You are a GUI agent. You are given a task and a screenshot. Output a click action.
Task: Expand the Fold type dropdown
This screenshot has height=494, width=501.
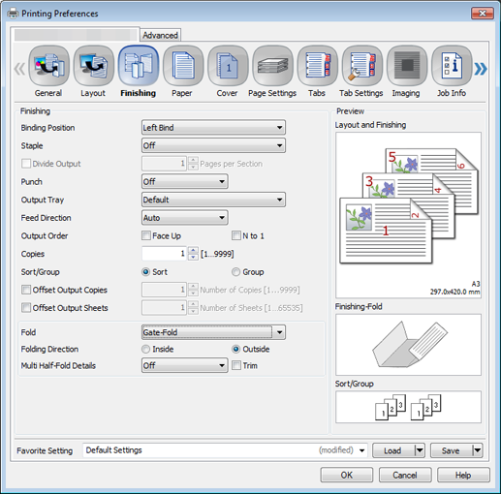tap(213, 332)
